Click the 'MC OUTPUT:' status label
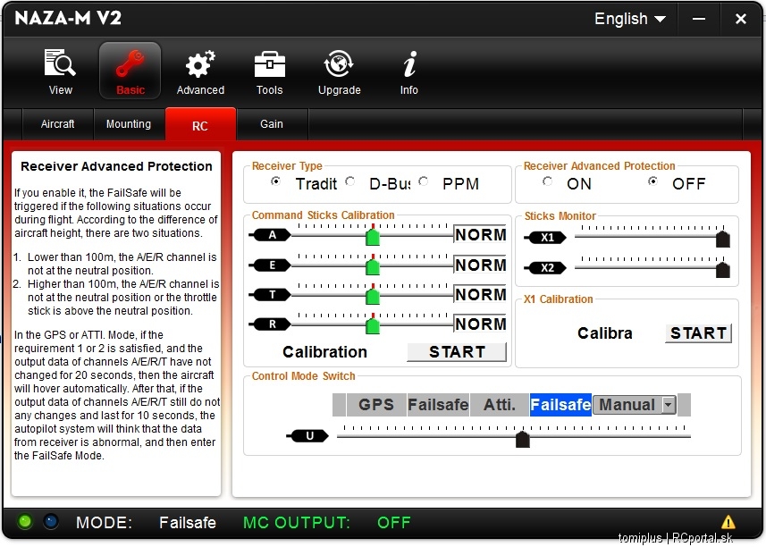 tap(297, 523)
